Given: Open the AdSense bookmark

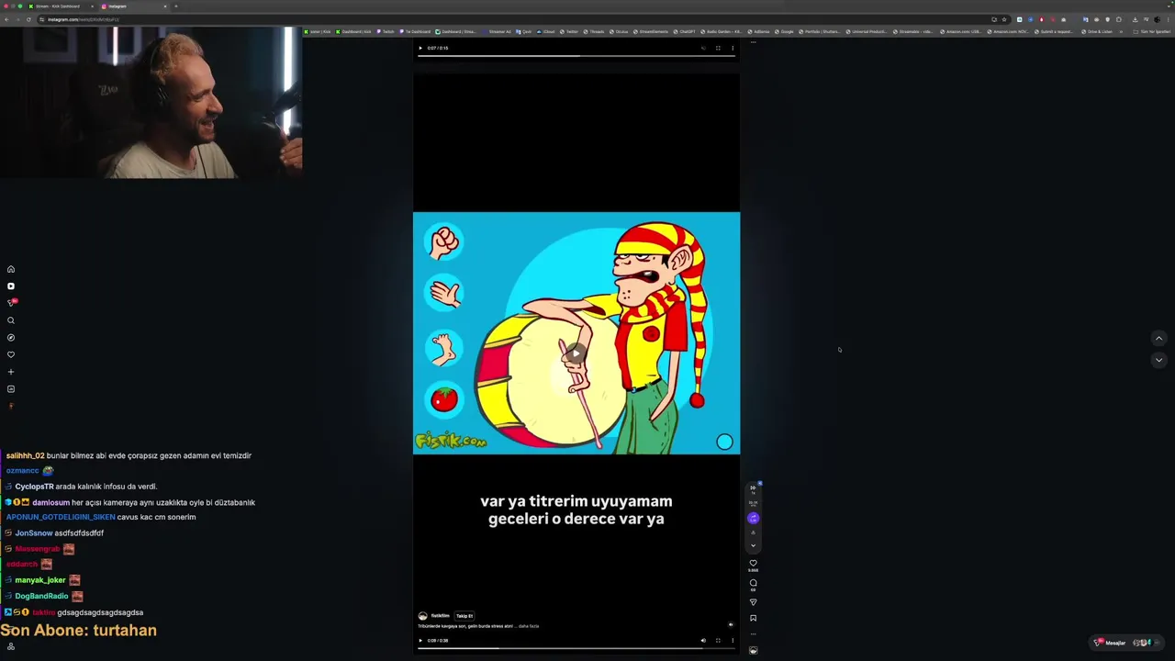Looking at the screenshot, I should coord(758,31).
